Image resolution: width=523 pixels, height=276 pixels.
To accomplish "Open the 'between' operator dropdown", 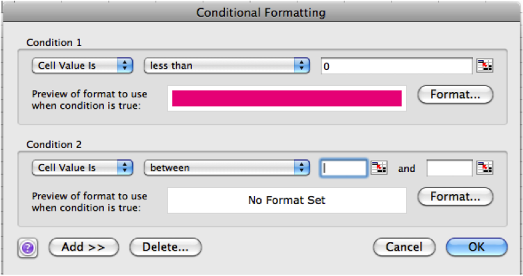I will [227, 168].
